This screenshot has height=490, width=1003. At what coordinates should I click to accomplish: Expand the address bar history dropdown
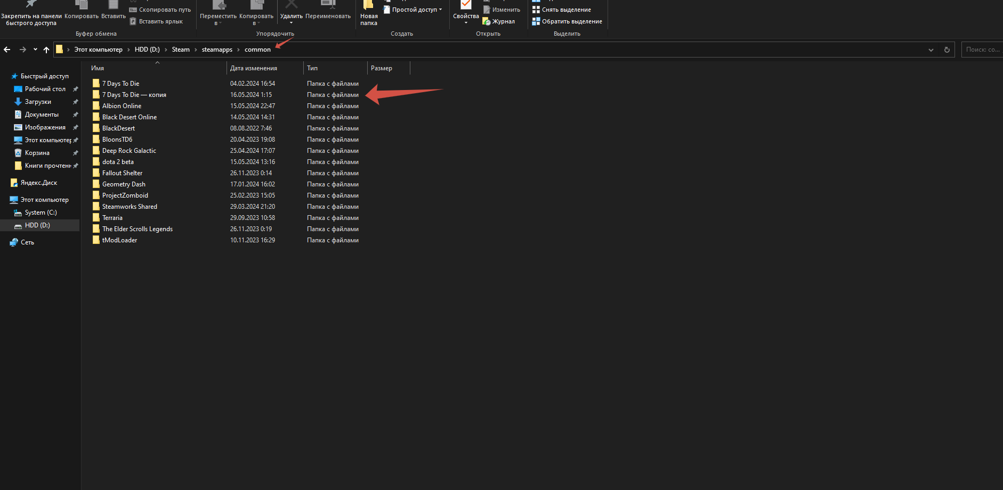pos(931,50)
